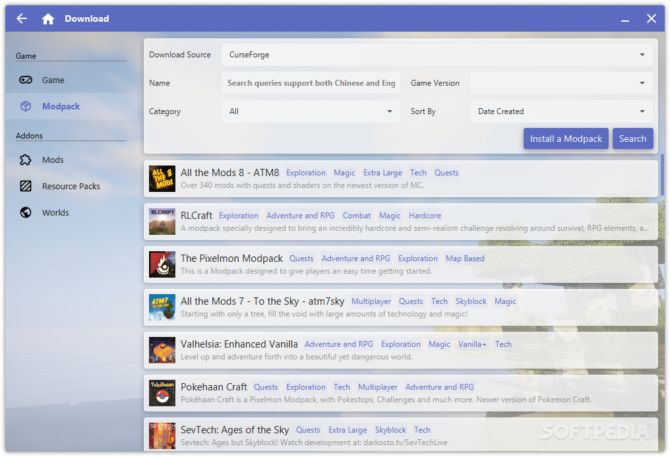
Task: Select All the Mods 7 - To the Sky title
Action: [x=262, y=301]
